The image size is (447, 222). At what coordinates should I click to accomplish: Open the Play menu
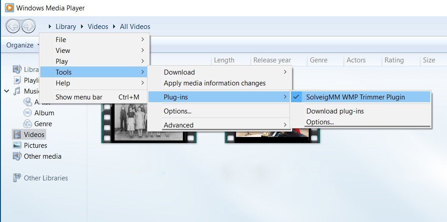94,61
